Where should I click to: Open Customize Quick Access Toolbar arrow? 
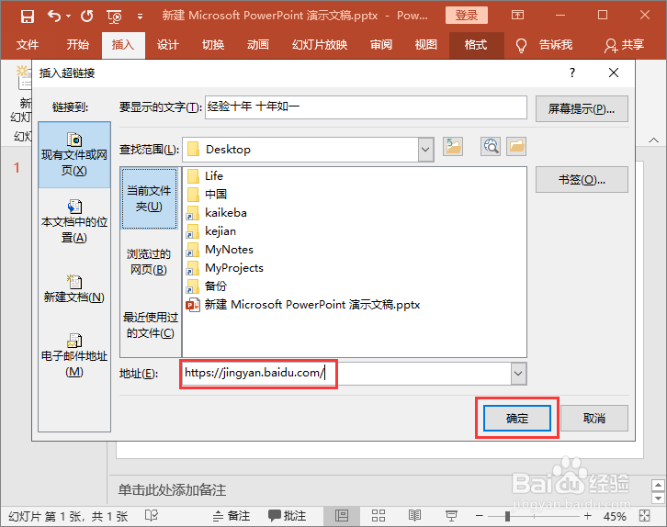[140, 17]
